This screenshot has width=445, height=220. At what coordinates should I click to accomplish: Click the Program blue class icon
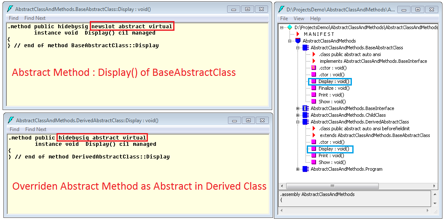click(x=306, y=169)
